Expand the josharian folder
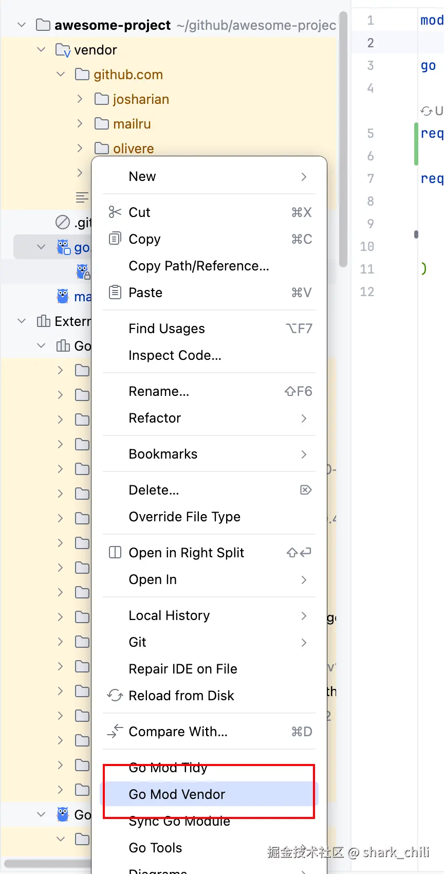Image resolution: width=444 pixels, height=874 pixels. (x=80, y=99)
